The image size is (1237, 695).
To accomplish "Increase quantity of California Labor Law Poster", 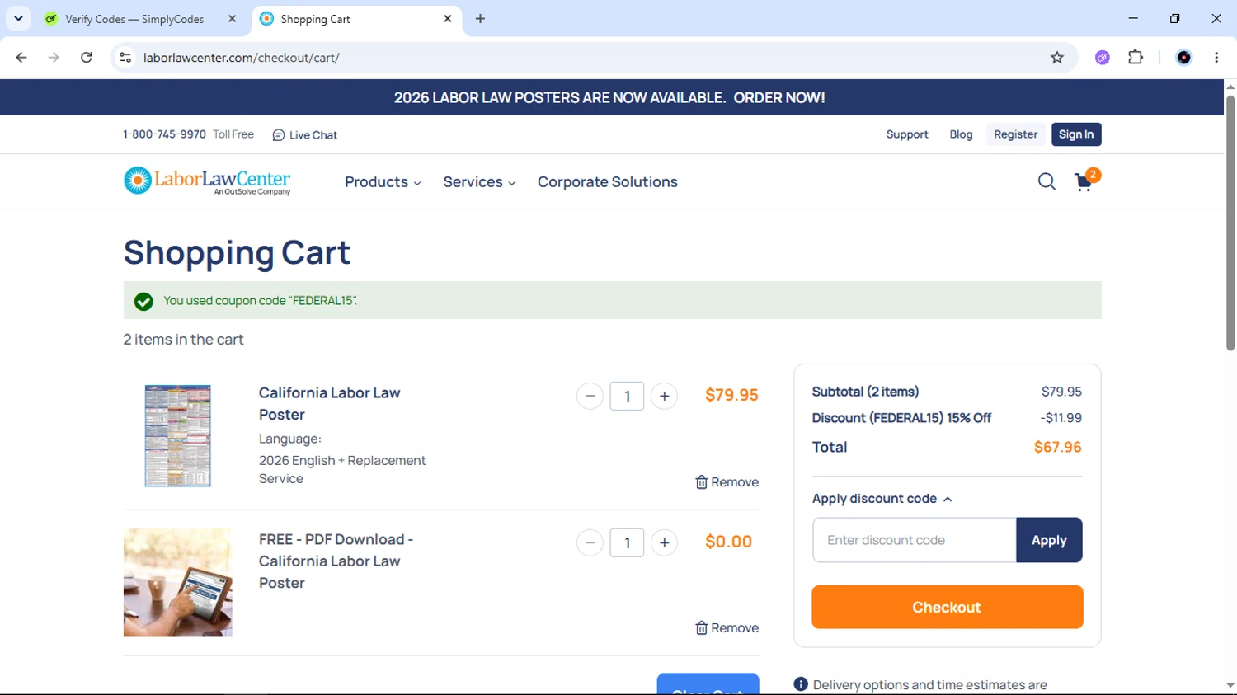I will (x=664, y=397).
